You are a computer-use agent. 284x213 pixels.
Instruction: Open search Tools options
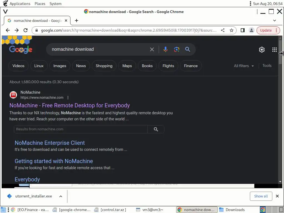(x=267, y=65)
